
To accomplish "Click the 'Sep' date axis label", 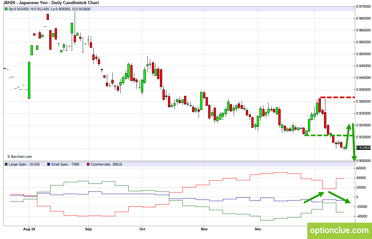I will [88, 229].
